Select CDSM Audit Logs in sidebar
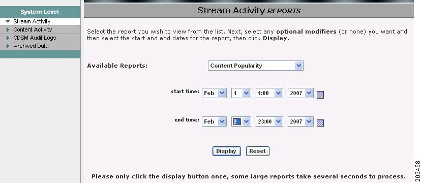The image size is (421, 183). pyautogui.click(x=35, y=38)
